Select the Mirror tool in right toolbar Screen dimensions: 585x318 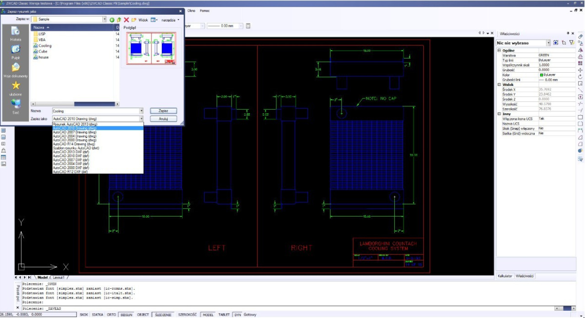pyautogui.click(x=580, y=50)
